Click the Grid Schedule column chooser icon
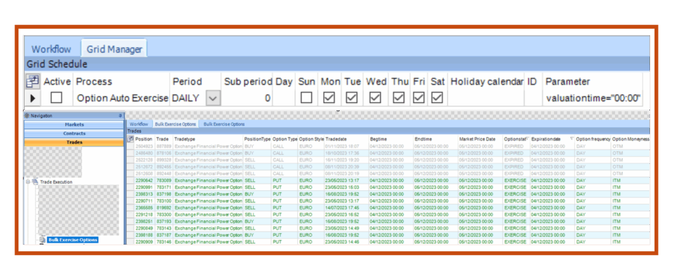 32,81
